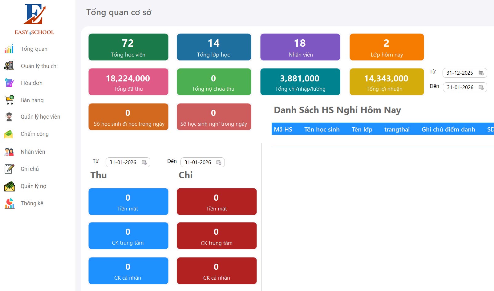Click the green Tổng học viên card
This screenshot has height=291, width=494.
click(x=128, y=47)
